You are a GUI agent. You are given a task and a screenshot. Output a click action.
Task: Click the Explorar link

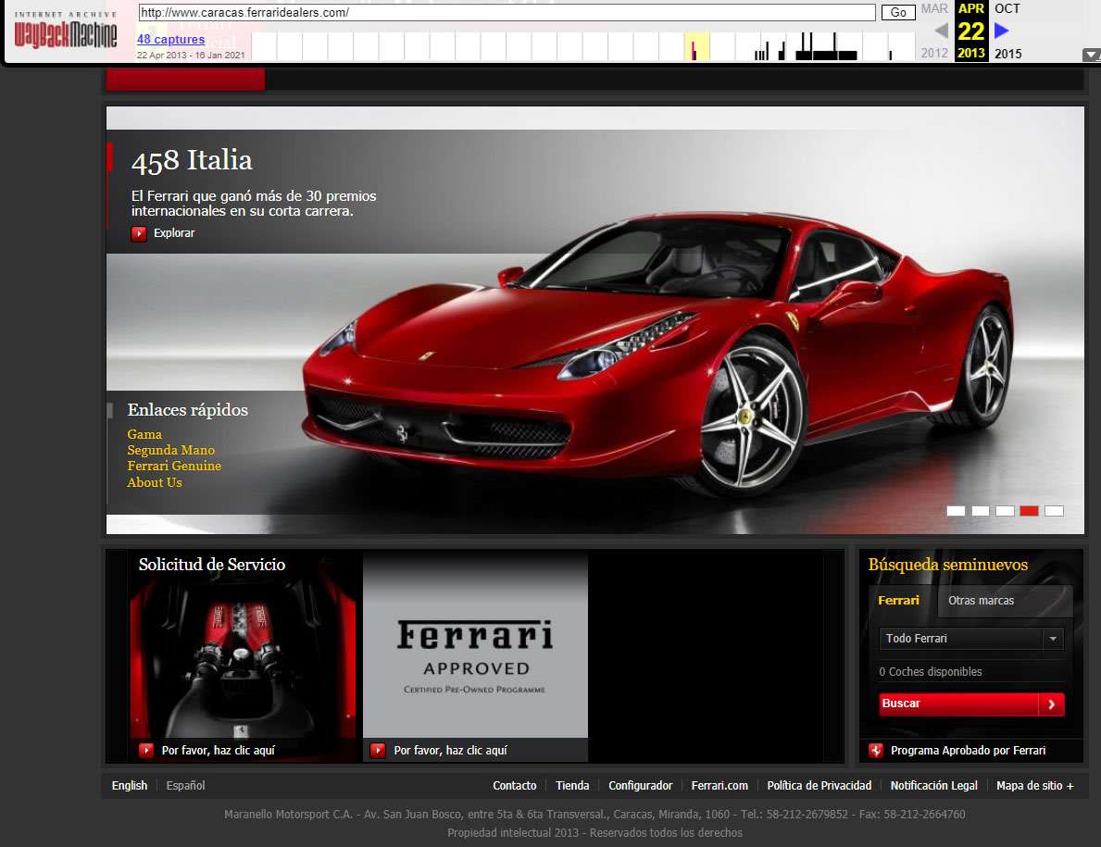click(x=174, y=233)
